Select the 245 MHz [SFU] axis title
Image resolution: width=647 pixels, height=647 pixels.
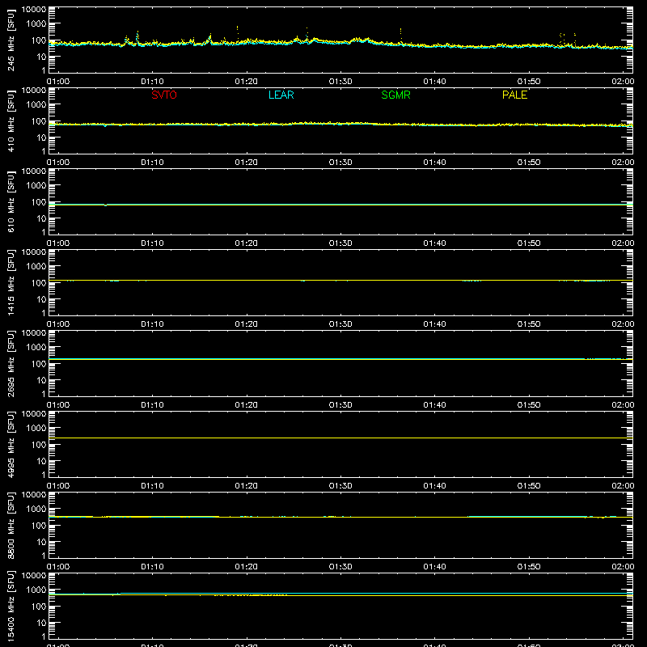coord(11,40)
